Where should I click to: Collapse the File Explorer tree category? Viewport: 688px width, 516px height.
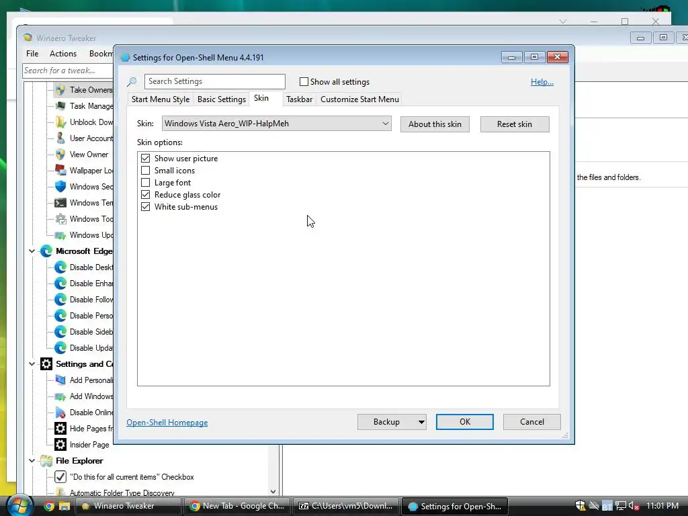click(32, 461)
